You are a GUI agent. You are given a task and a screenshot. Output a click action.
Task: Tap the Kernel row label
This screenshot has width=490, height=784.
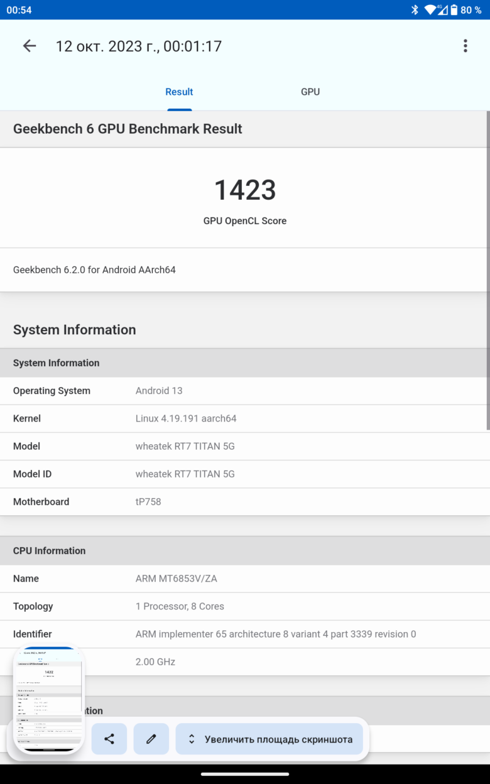(27, 418)
